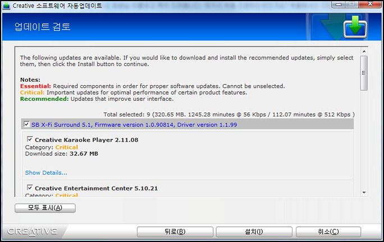Open Show Details link for Karaoke Player

tap(46, 173)
